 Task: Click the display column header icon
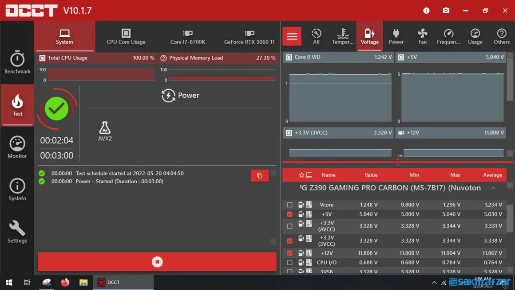click(x=309, y=175)
